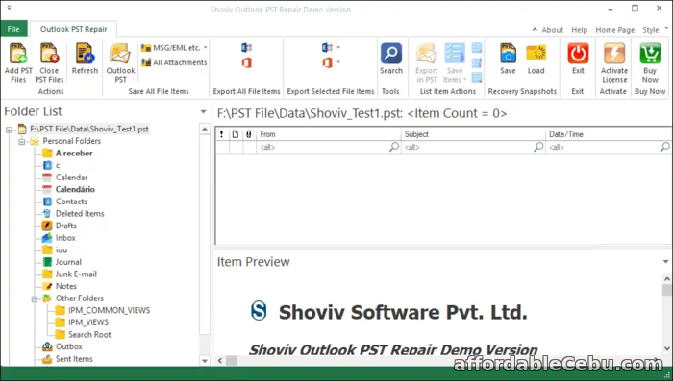
Task: Click the Add PST Files icon
Action: click(x=18, y=54)
